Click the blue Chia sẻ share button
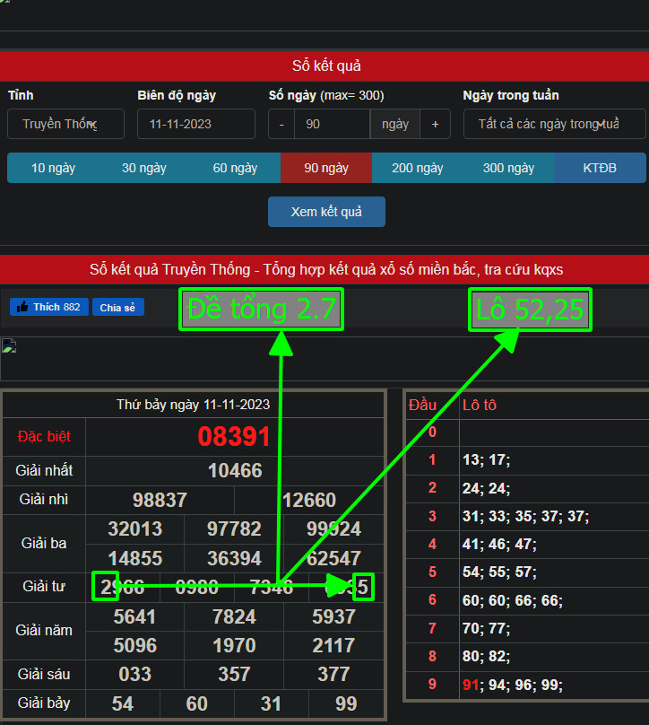 pos(117,308)
